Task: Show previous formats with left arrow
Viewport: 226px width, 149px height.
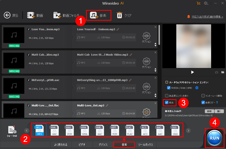Action: pos(27,131)
